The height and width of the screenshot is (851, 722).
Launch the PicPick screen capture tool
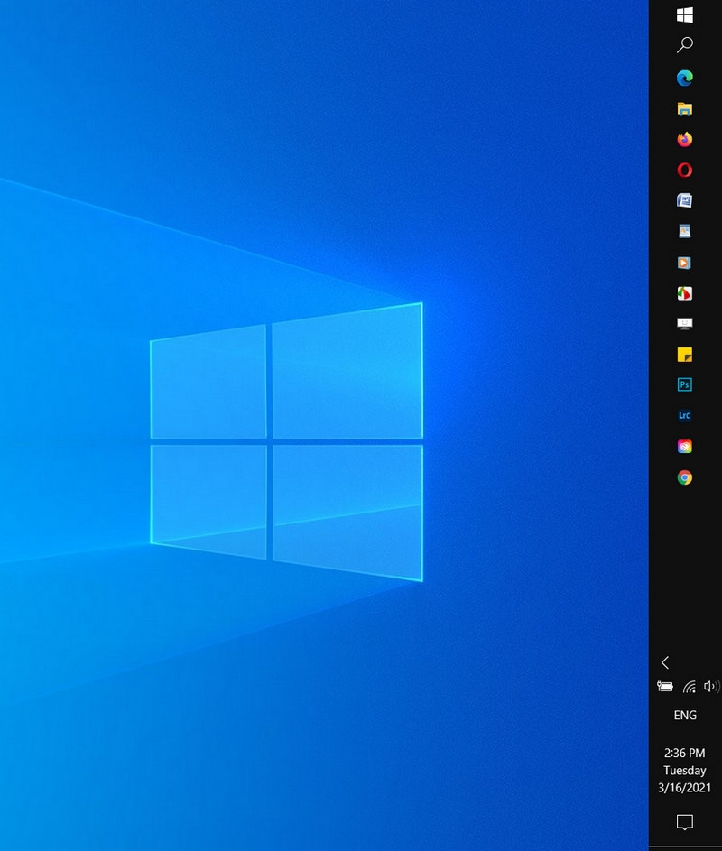pyautogui.click(x=684, y=292)
